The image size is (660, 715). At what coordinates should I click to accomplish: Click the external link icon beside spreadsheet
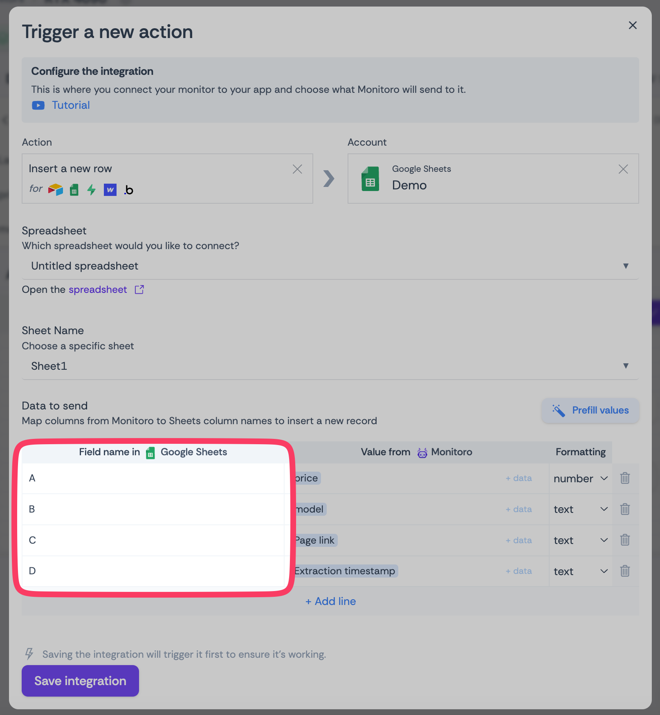(x=139, y=290)
